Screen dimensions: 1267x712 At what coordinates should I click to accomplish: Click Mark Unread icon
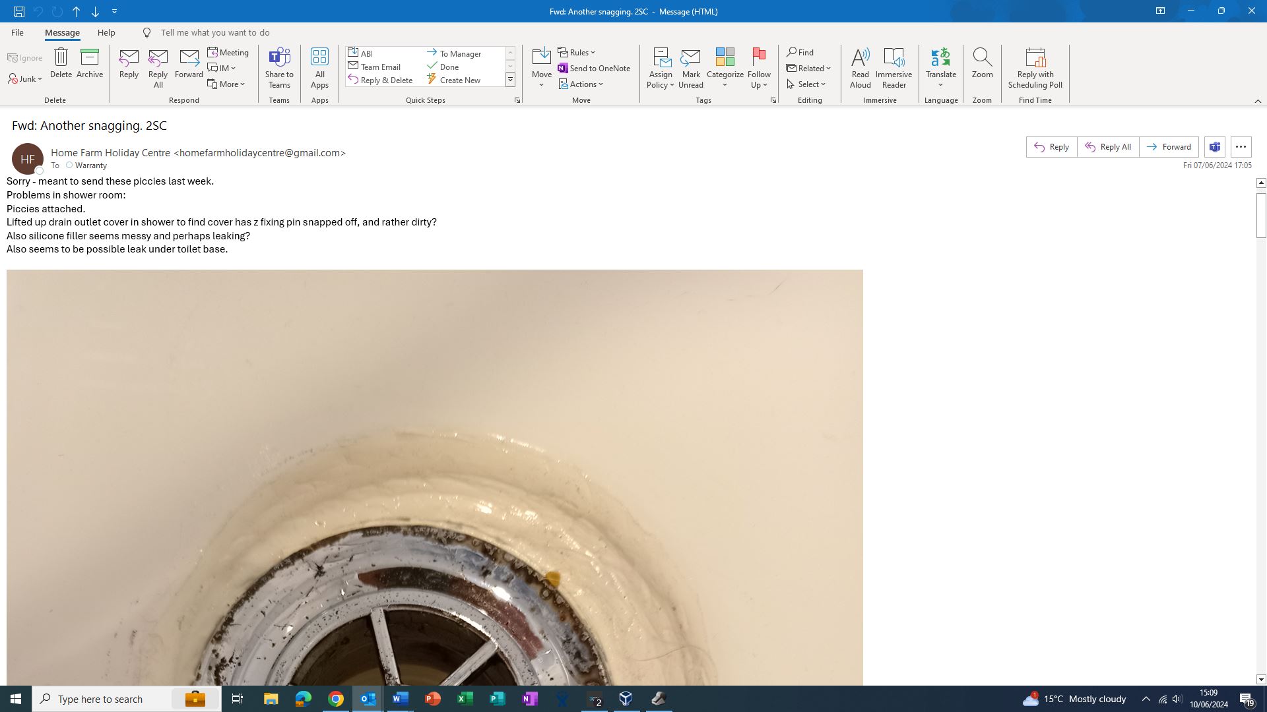[690, 58]
